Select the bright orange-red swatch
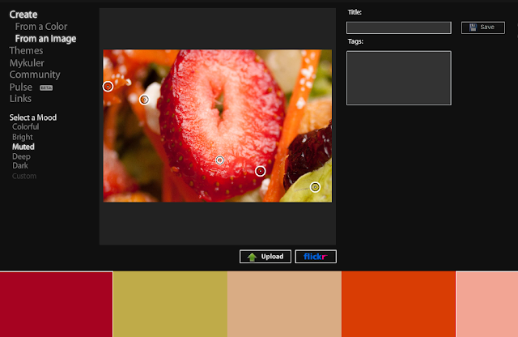Viewport: 518px width, 337px height. tap(398, 305)
